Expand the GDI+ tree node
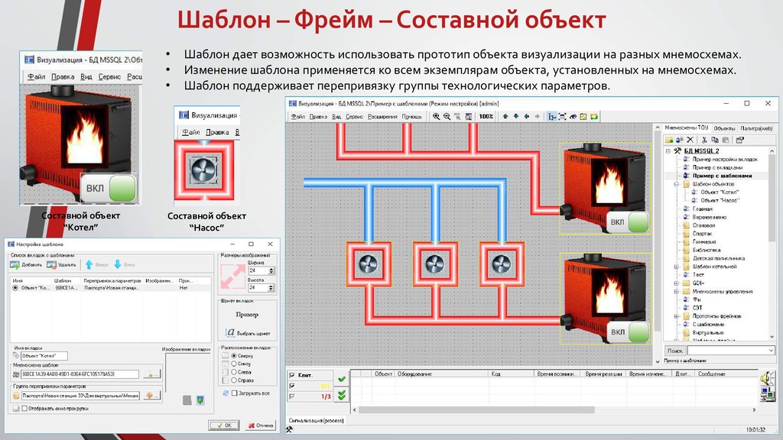 [677, 283]
